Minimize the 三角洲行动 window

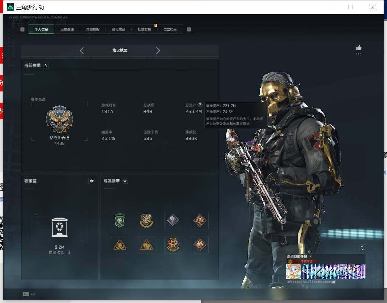(x=329, y=7)
